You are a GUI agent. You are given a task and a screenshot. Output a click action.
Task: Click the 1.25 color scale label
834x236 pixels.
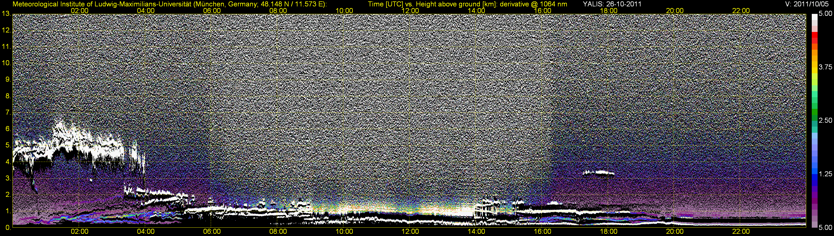(x=826, y=174)
